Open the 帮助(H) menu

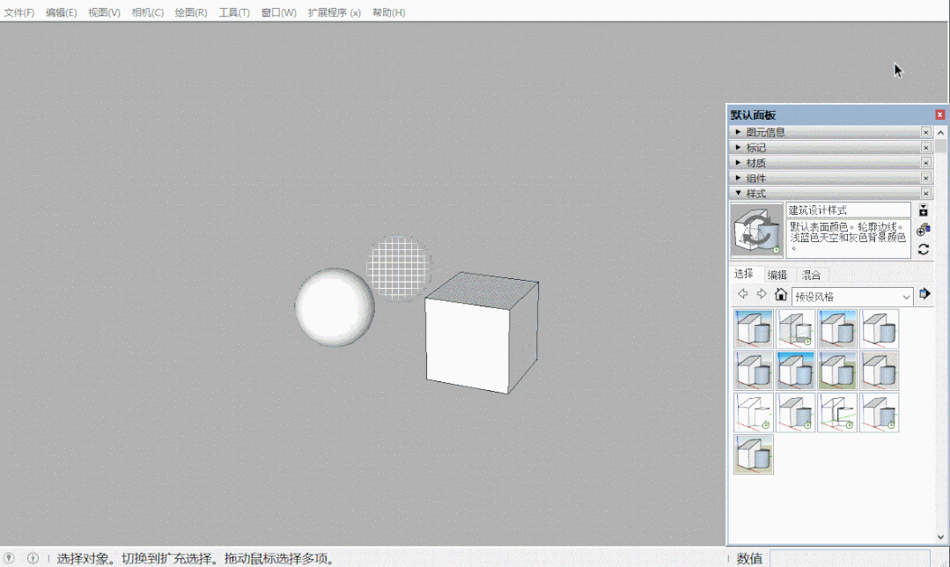click(388, 12)
